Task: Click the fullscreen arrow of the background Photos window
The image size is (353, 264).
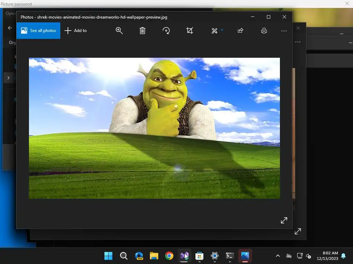Action: (x=297, y=231)
